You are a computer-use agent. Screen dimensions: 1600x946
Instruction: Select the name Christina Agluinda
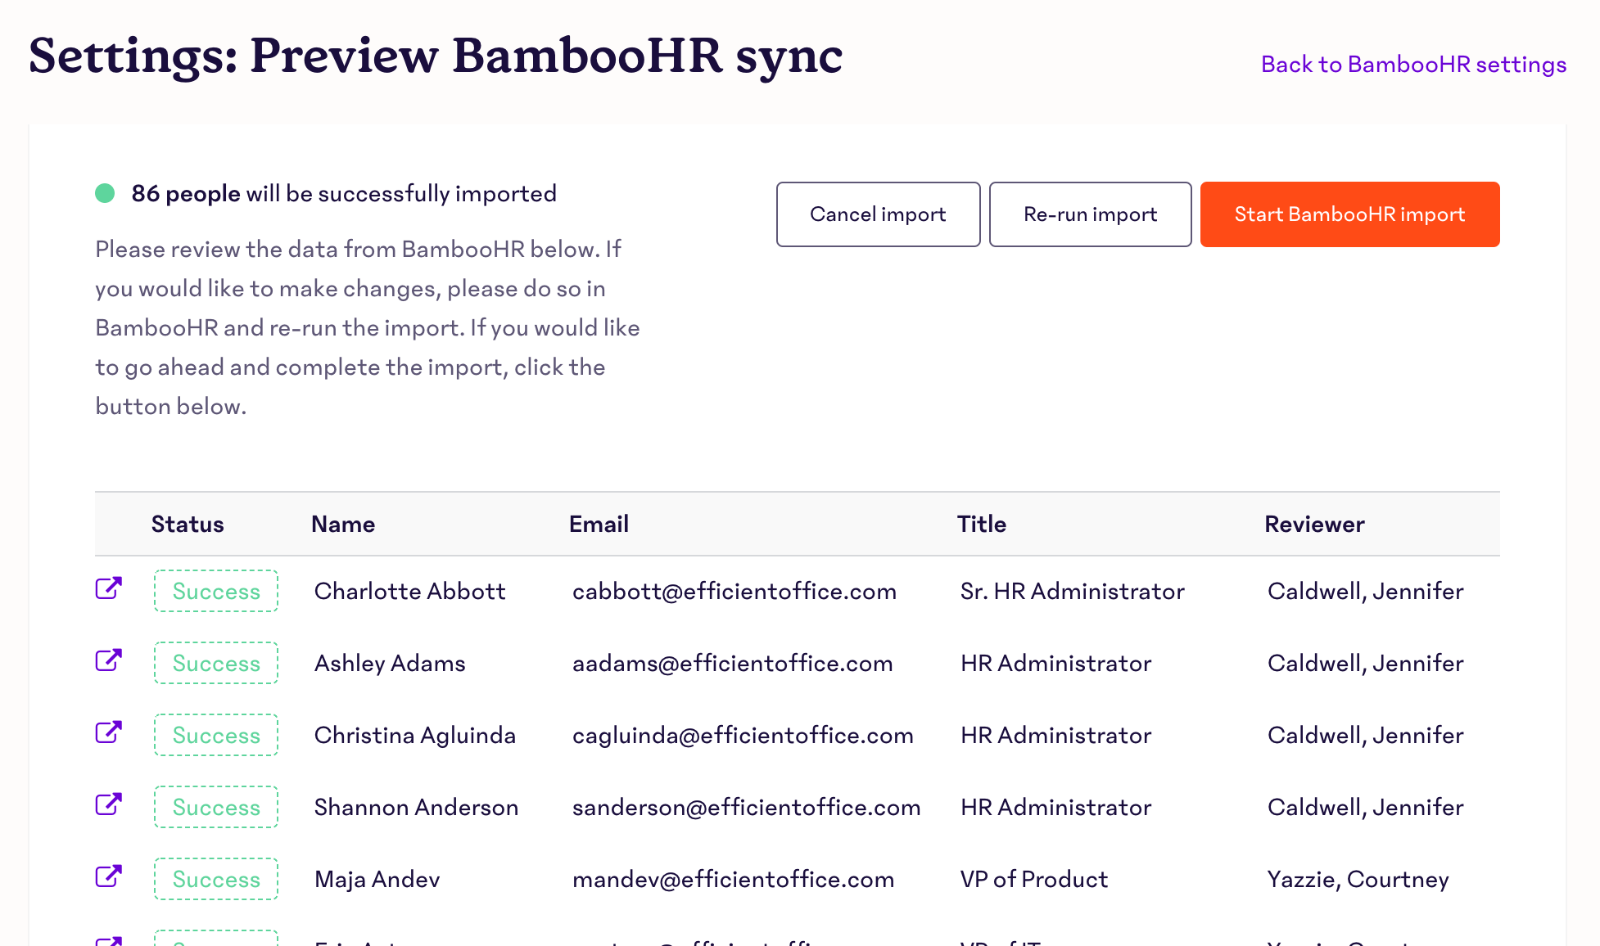[x=414, y=735]
